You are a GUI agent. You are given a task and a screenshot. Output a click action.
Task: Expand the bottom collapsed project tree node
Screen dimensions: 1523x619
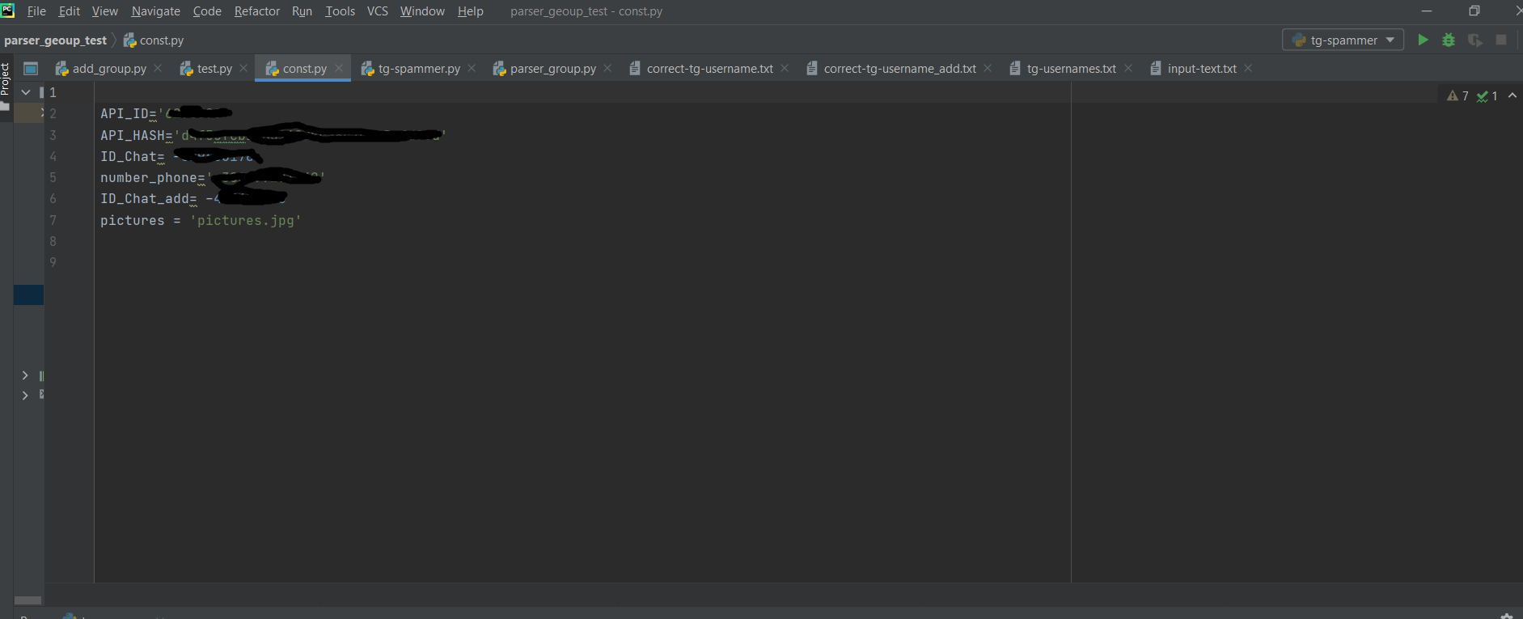25,395
